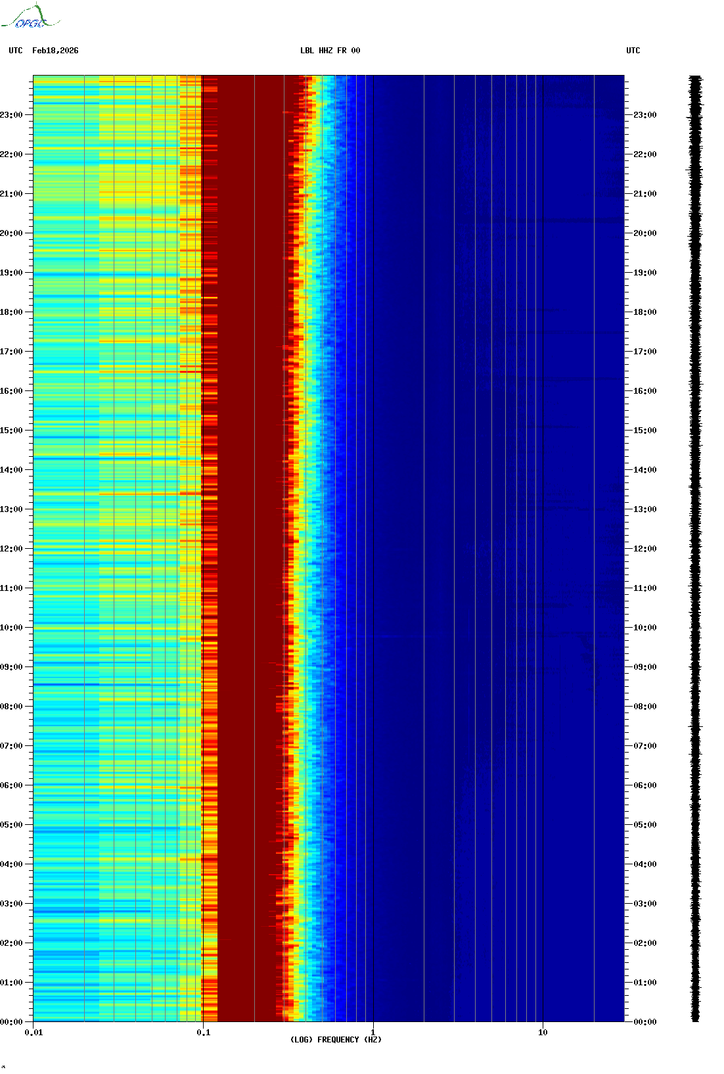Image resolution: width=724 pixels, height=1074 pixels.
Task: Click the black vertical gridline at 10 Hz
Action: (x=543, y=548)
